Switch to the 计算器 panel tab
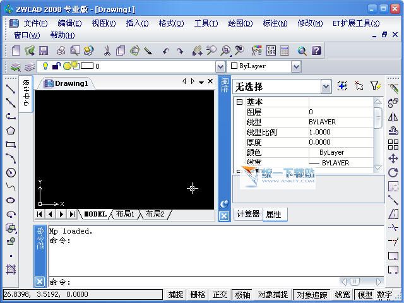This screenshot has width=404, height=303. coord(248,214)
